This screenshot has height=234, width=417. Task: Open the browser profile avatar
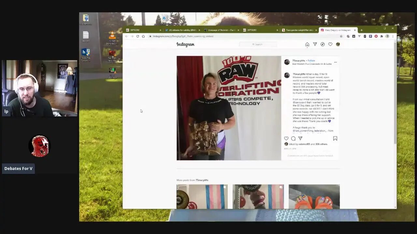(387, 36)
